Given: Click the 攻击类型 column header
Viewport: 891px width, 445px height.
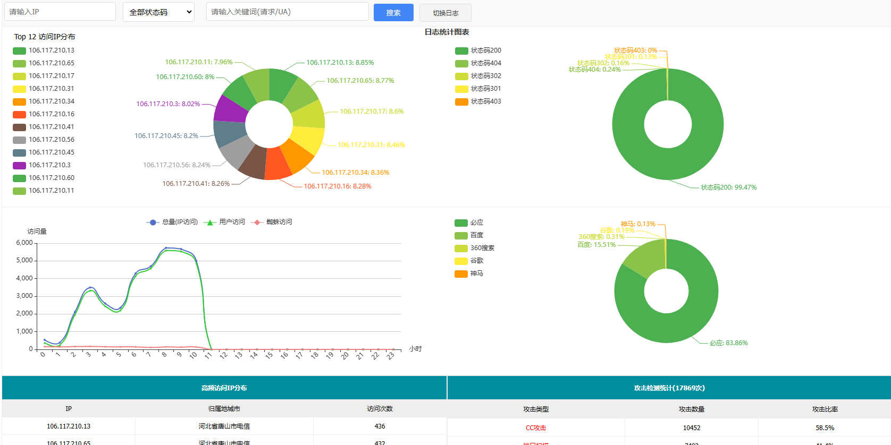Looking at the screenshot, I should coord(536,409).
